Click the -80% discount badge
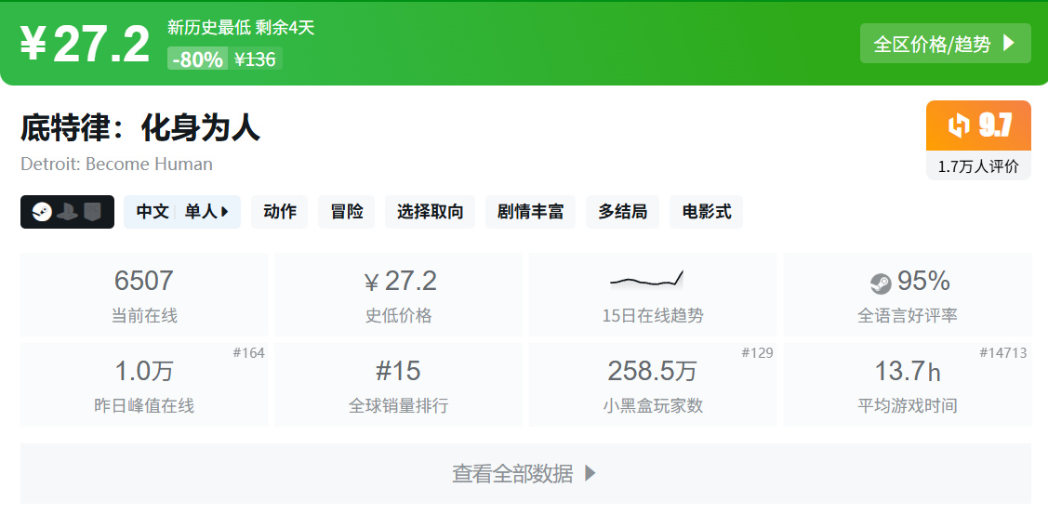1048x514 pixels. tap(197, 59)
